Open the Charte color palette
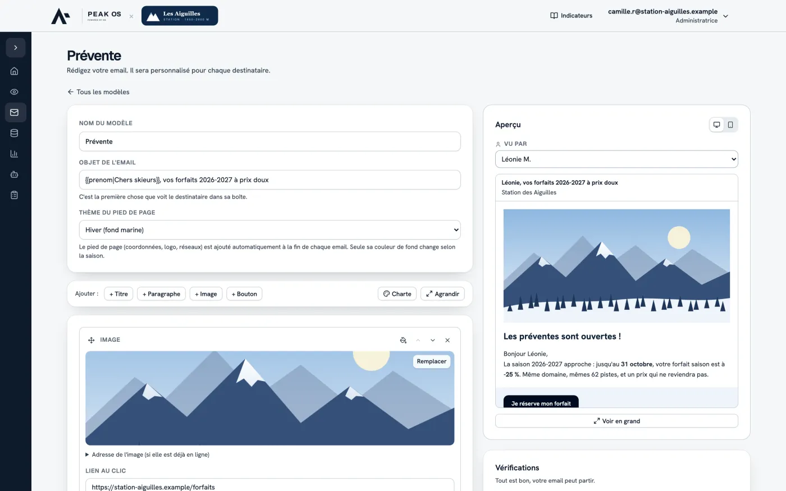786x491 pixels. pos(397,294)
